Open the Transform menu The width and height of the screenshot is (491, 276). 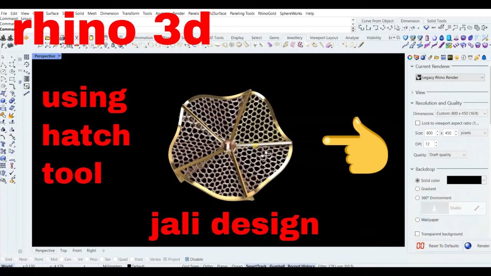(x=131, y=13)
